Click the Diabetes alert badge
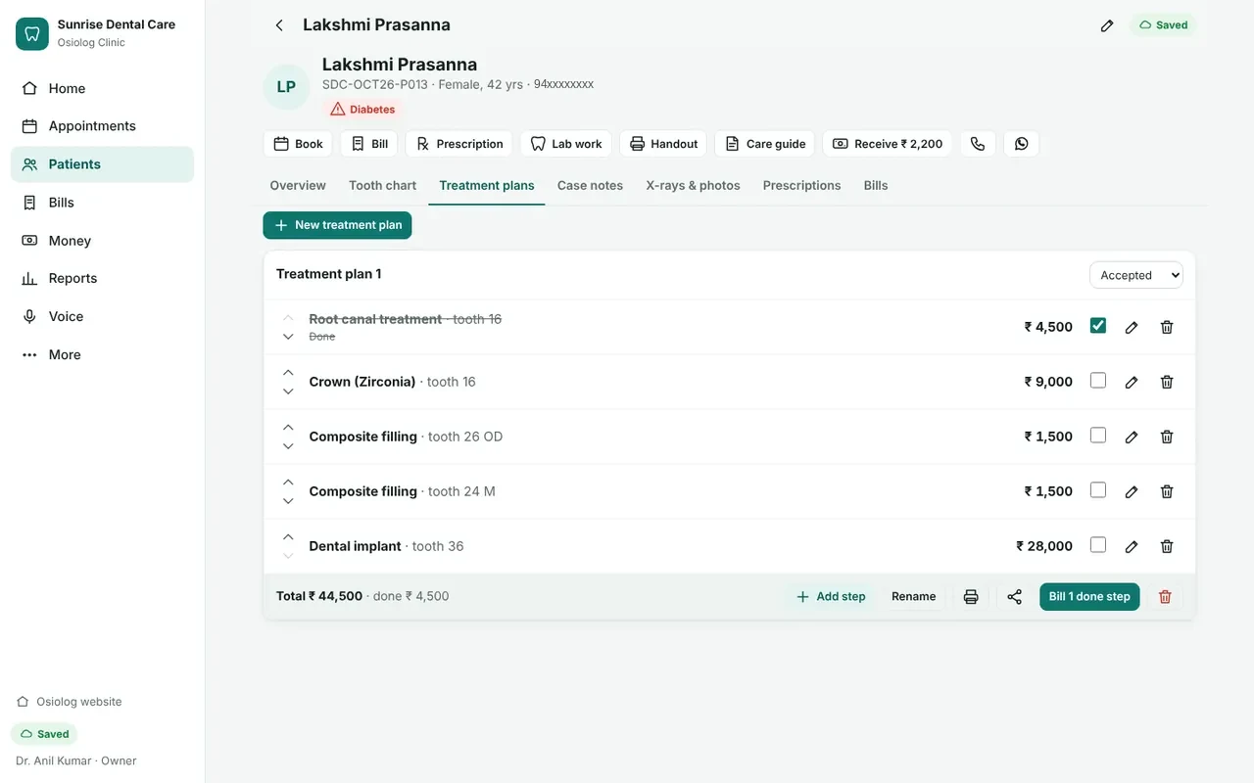The image size is (1254, 783). pyautogui.click(x=363, y=110)
